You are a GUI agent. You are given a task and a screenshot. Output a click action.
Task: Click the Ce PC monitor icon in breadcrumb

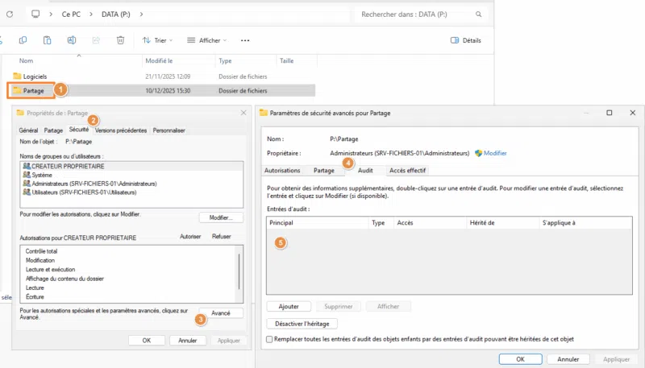tap(35, 14)
